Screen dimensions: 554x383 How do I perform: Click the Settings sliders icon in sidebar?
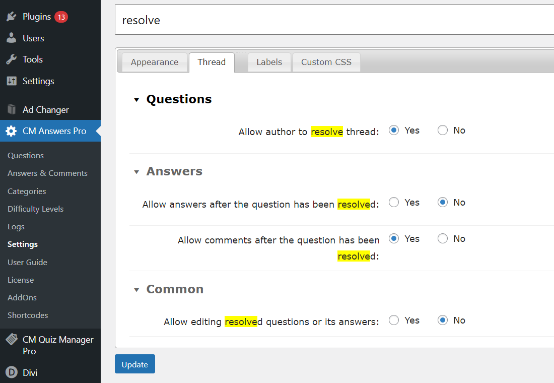coord(11,81)
